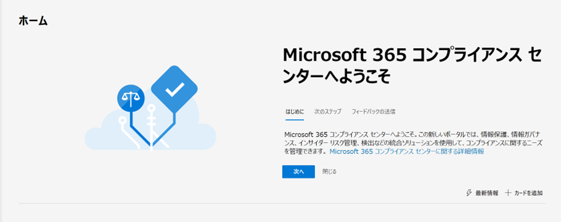Viewport: 561px width, 222px height.
Task: Select the はじめに tab
Action: [x=294, y=112]
